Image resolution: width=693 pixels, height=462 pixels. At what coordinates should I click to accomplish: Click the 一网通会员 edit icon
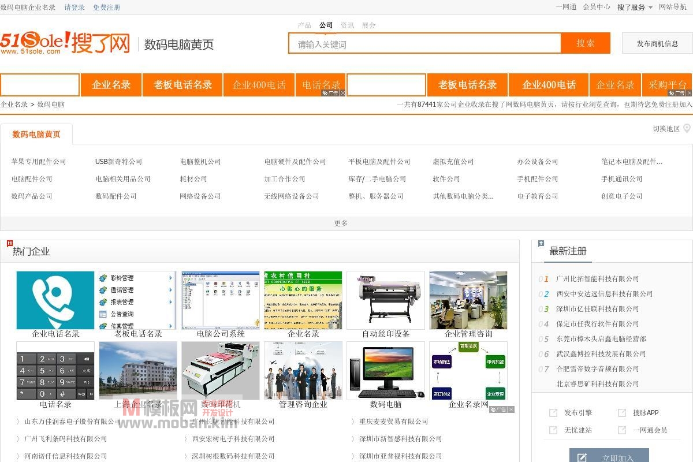click(x=622, y=430)
